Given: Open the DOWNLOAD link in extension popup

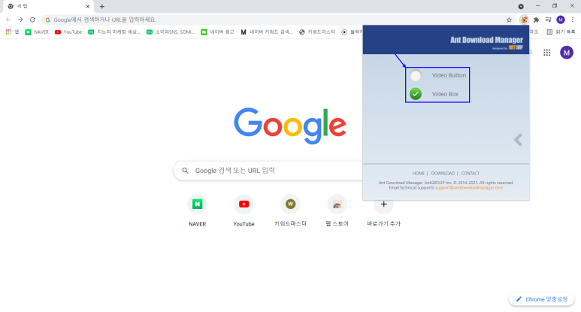Looking at the screenshot, I should (x=443, y=174).
